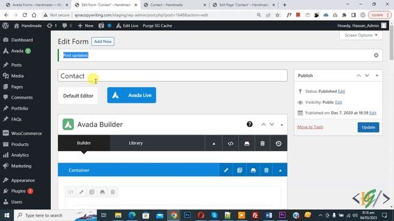This screenshot has width=394, height=221.
Task: Open Avada Builder help question icon
Action: click(x=249, y=124)
